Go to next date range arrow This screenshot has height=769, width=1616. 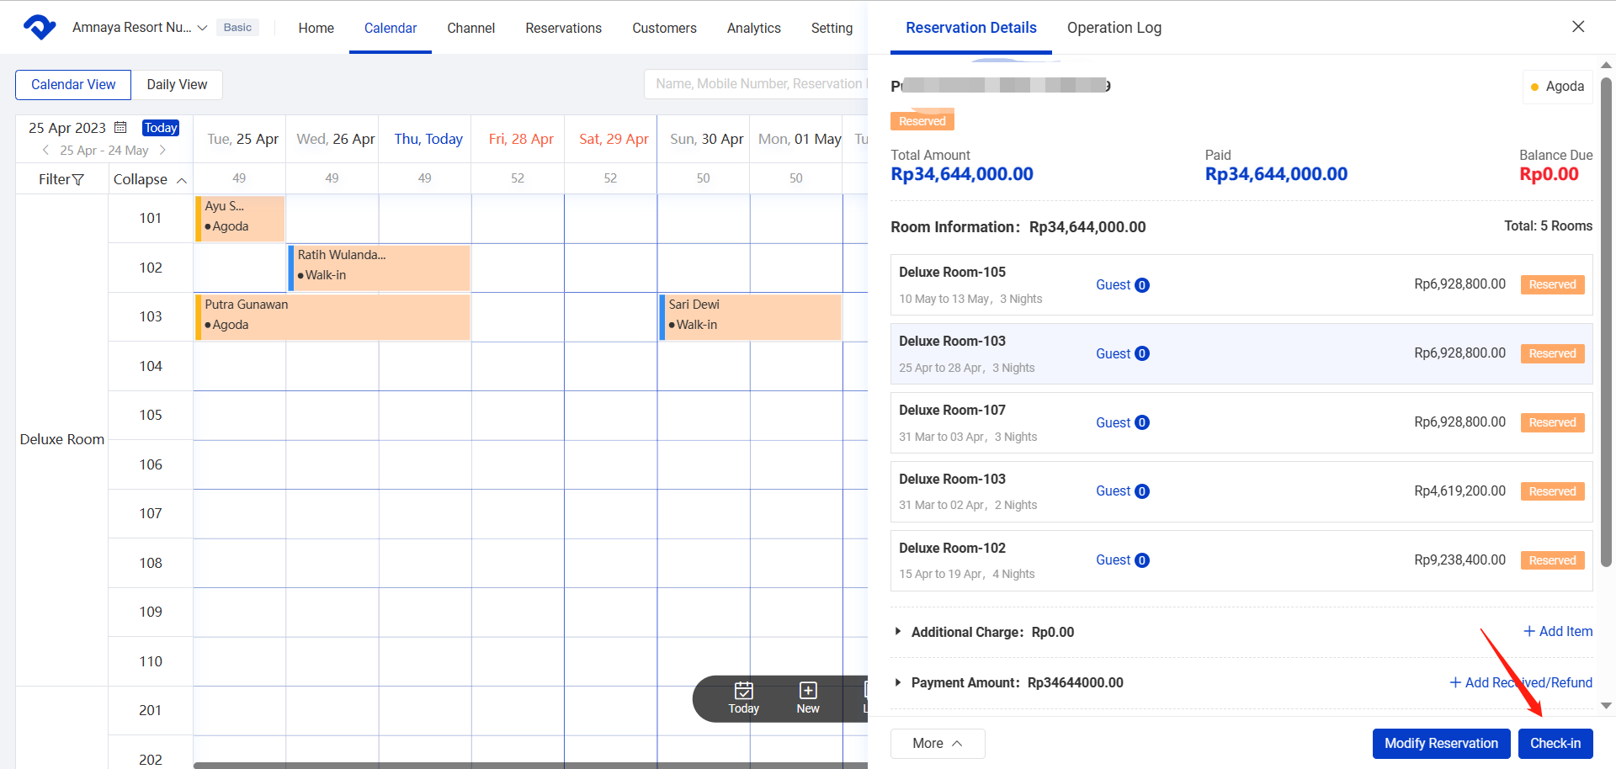click(162, 151)
